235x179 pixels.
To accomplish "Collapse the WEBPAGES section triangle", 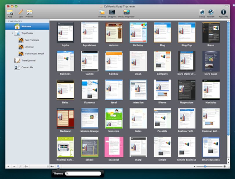I will coord(9,21).
